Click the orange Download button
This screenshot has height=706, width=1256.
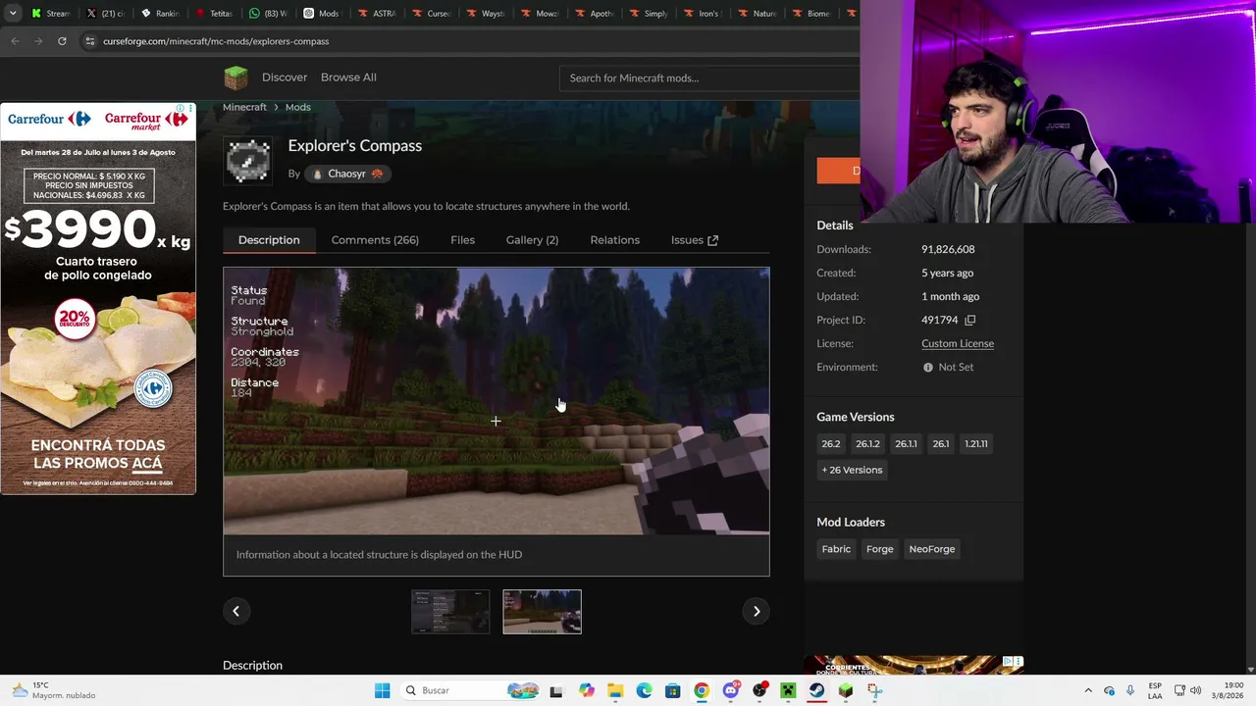(839, 171)
